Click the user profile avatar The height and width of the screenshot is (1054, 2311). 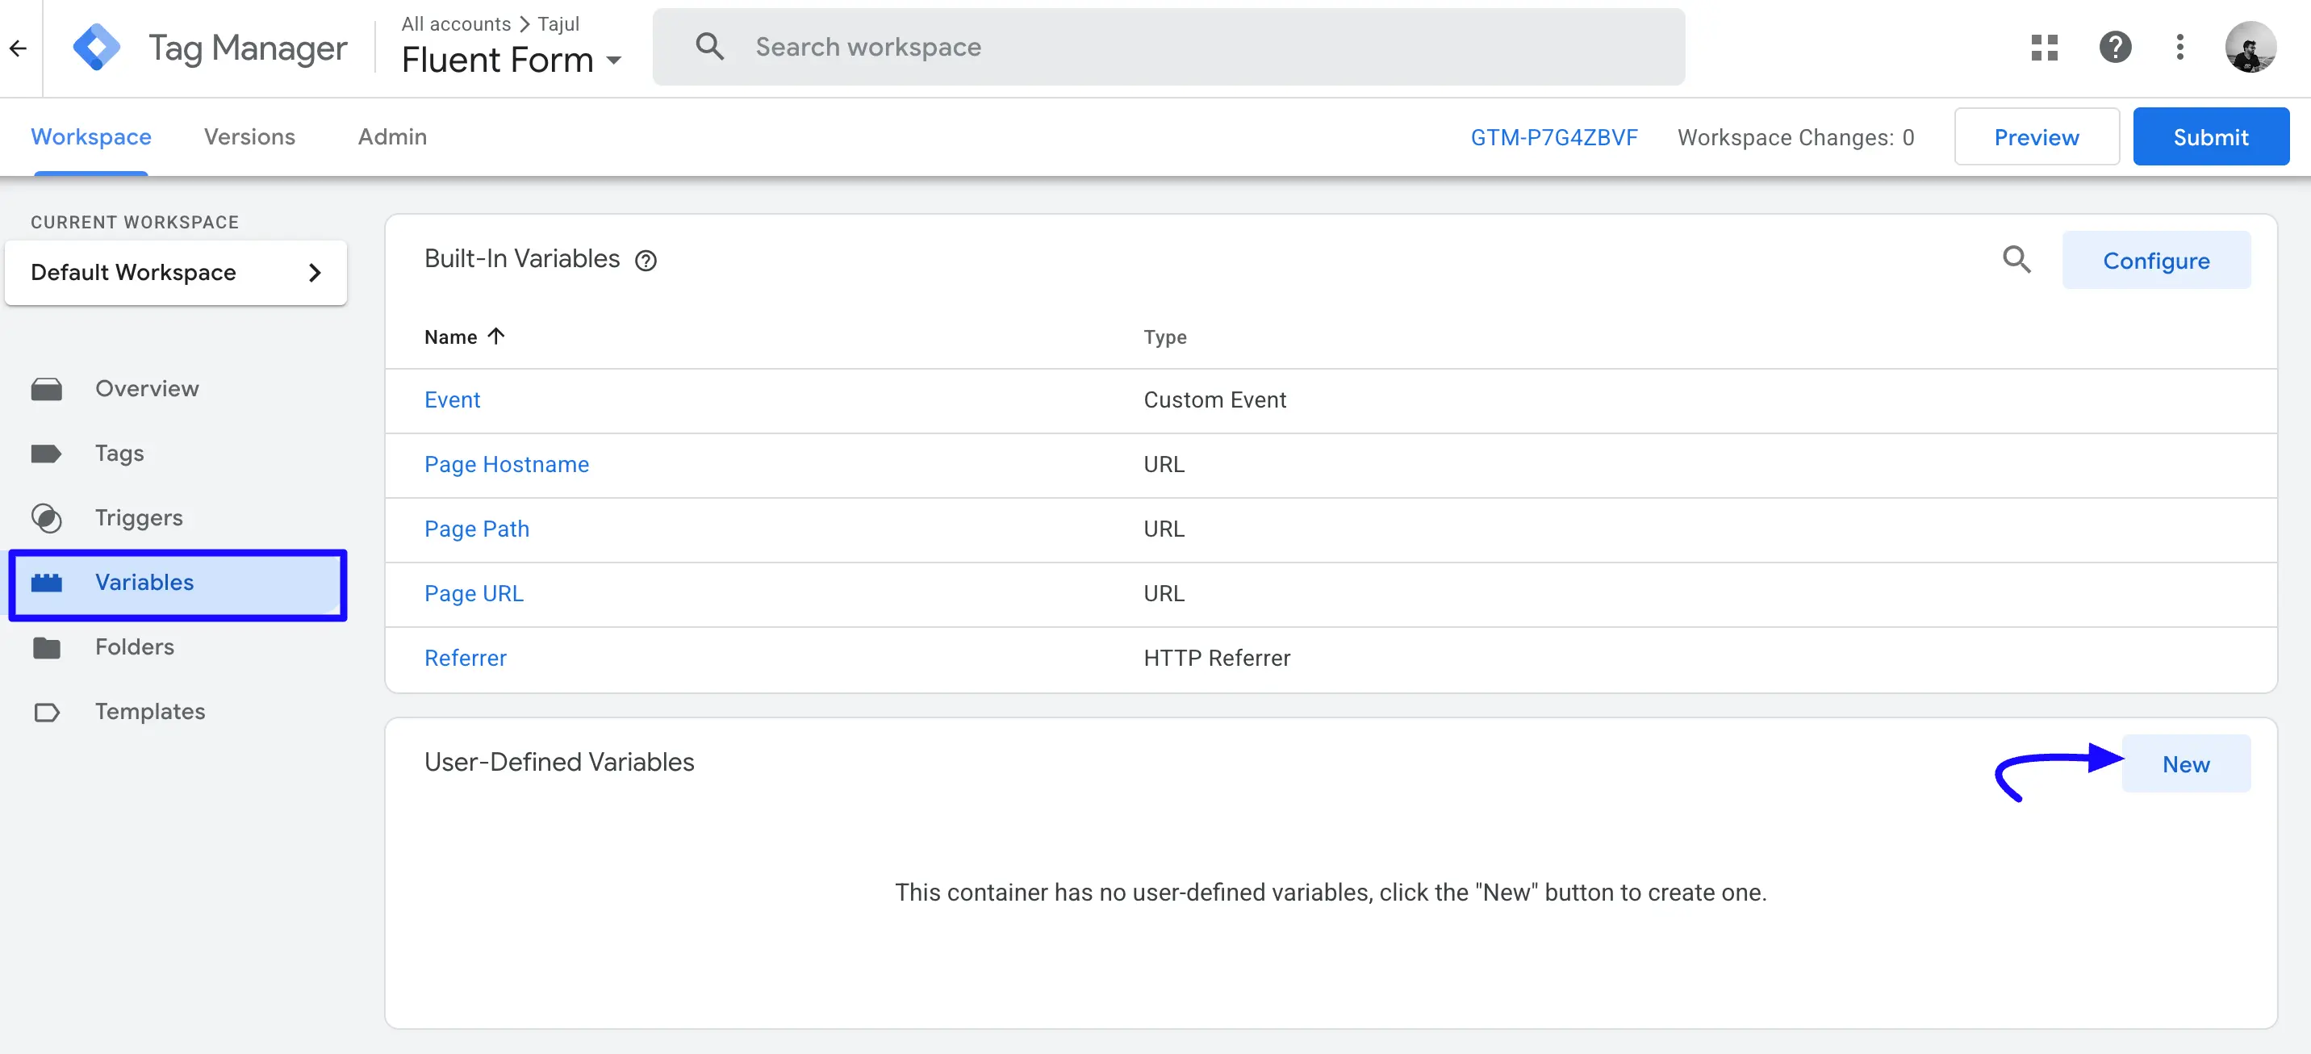click(x=2250, y=47)
